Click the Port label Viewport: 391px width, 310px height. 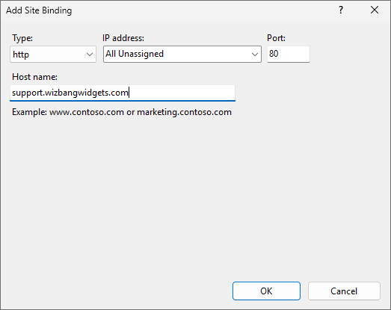click(x=276, y=38)
